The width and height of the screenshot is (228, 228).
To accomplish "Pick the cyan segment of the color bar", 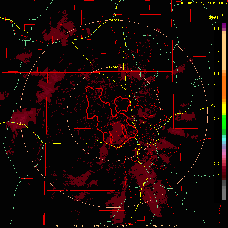I will [224, 139].
